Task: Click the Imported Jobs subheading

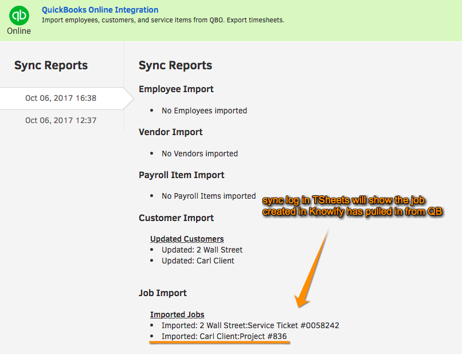Action: point(177,314)
